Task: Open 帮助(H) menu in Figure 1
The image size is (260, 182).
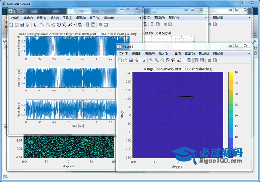Action: (109, 18)
